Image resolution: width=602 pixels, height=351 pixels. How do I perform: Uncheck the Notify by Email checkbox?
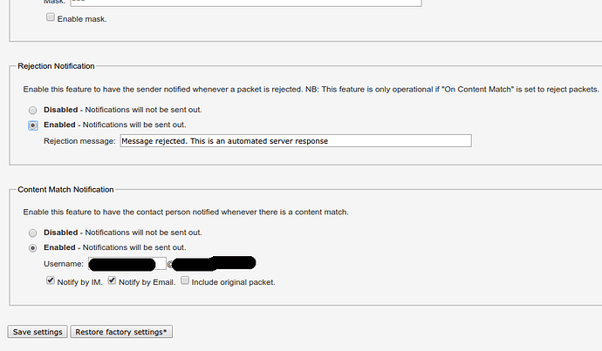click(x=112, y=280)
